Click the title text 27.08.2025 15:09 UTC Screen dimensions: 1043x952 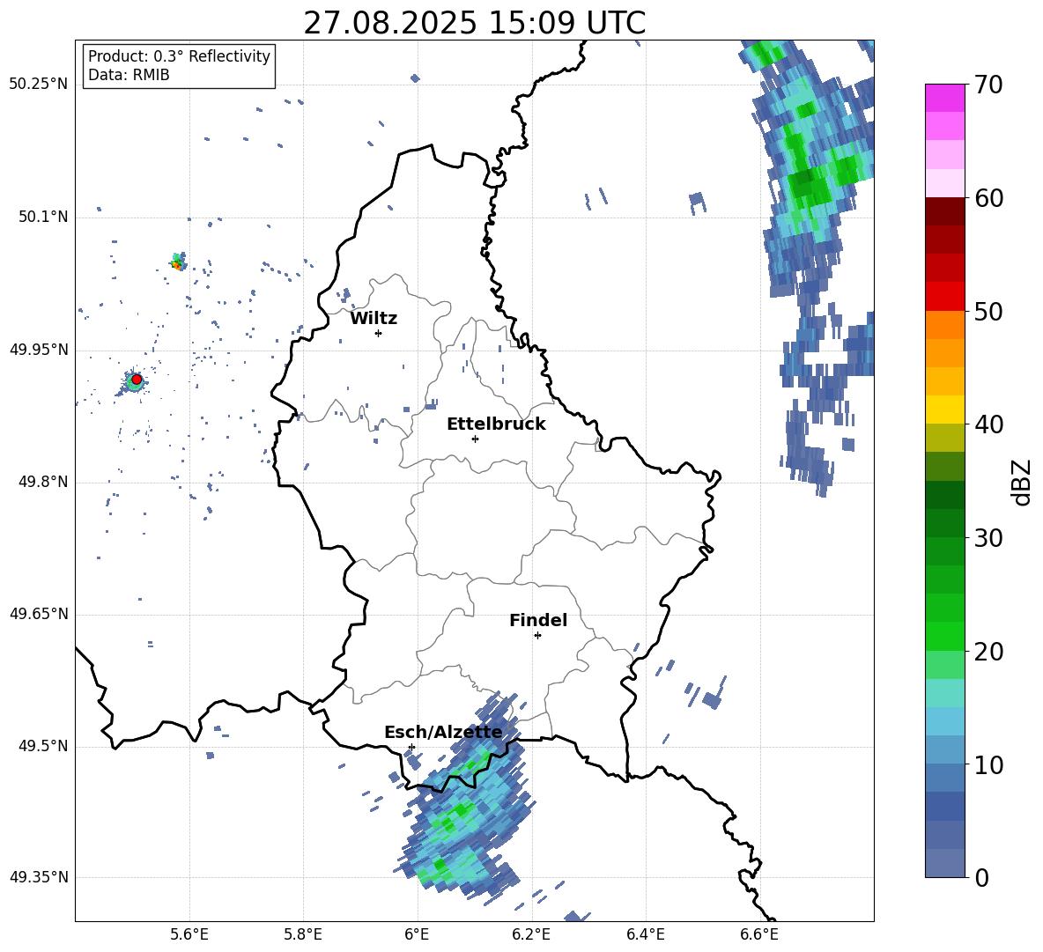click(474, 23)
